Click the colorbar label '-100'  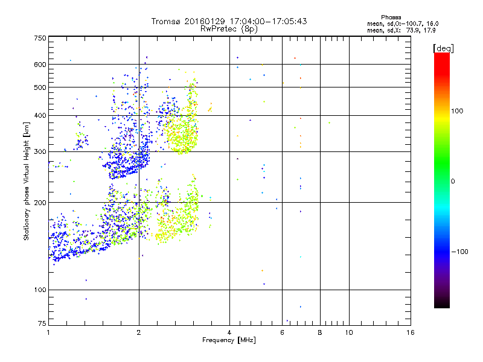pos(460,252)
